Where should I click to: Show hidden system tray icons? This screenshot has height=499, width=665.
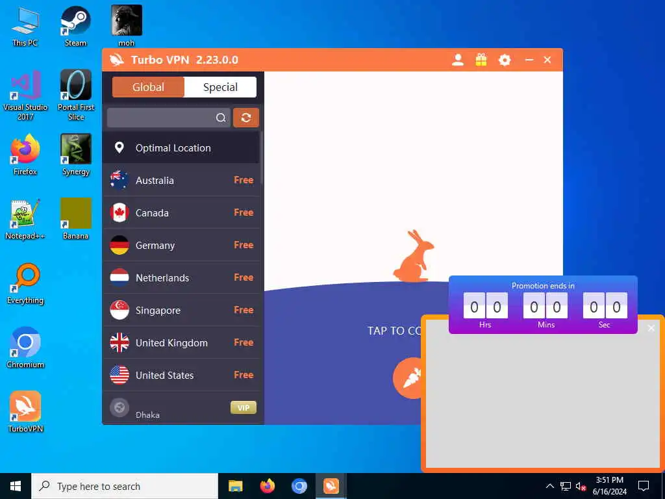(549, 486)
